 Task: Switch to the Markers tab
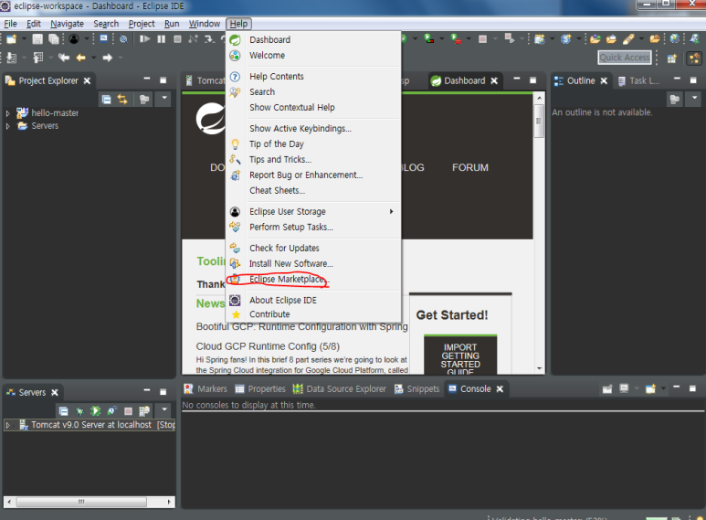click(211, 388)
